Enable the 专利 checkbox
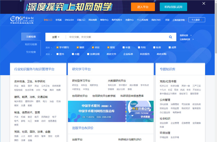The height and width of the screenshot is (142, 217). (139, 47)
